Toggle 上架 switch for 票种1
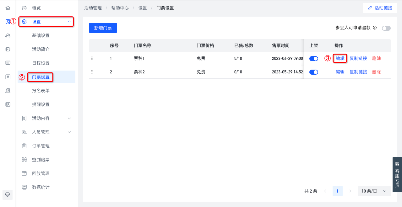The height and width of the screenshot is (207, 402). pos(314,59)
